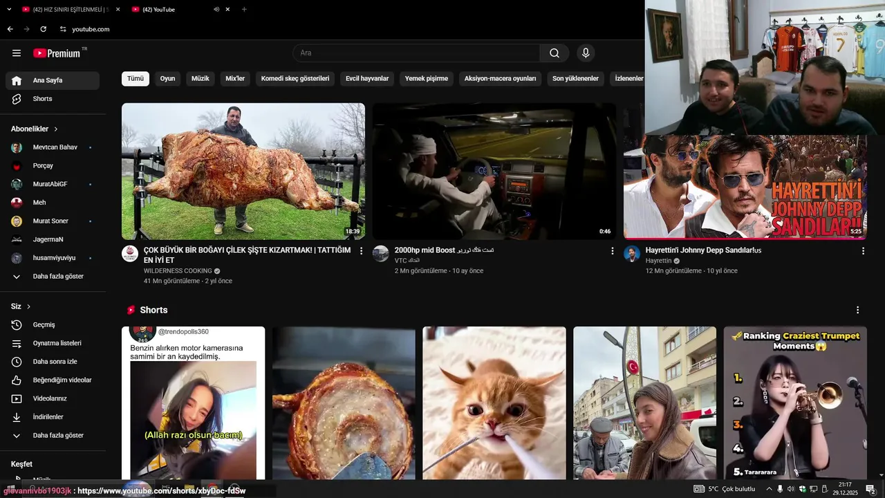Image resolution: width=885 pixels, height=498 pixels.
Task: Start voice search with microphone icon
Action: pyautogui.click(x=586, y=53)
